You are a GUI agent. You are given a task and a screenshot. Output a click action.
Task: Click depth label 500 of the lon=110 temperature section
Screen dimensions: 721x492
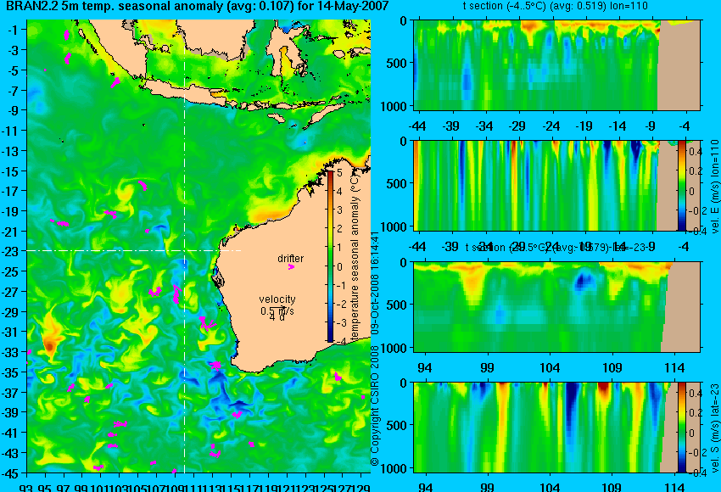(x=397, y=63)
